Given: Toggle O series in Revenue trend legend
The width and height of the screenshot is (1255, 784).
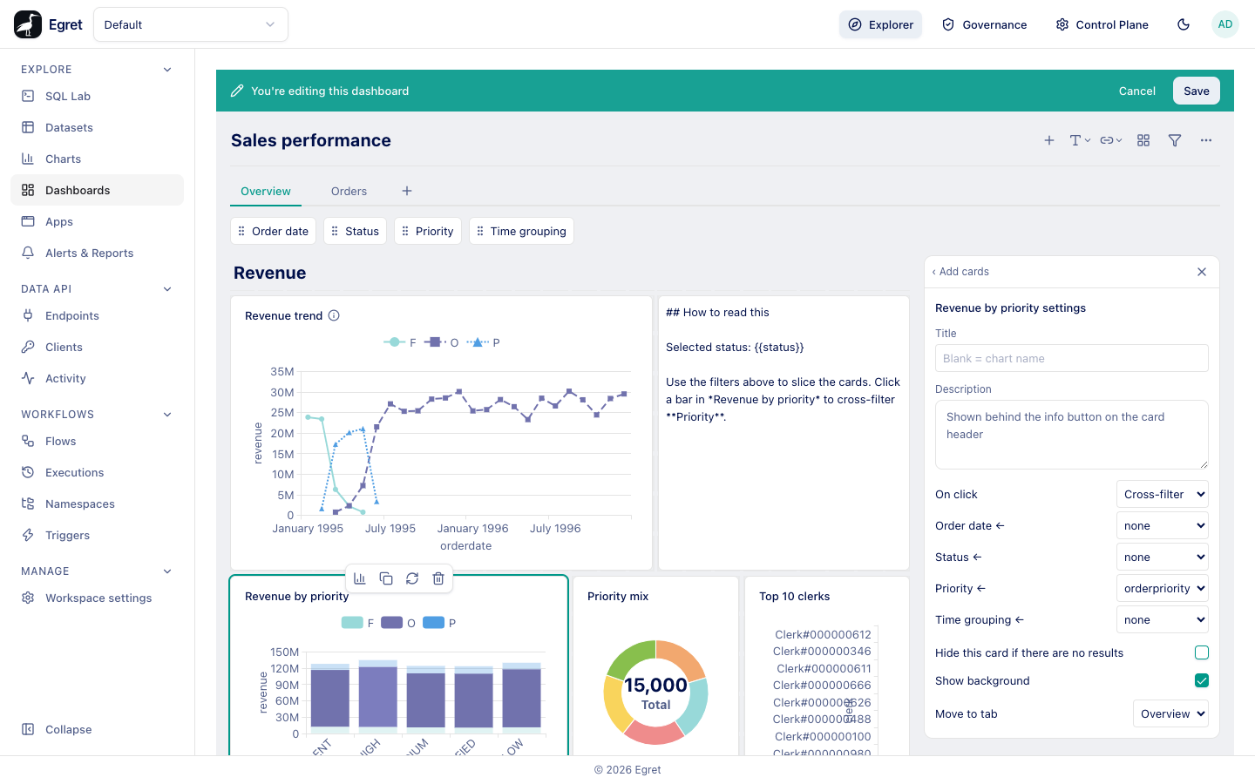Looking at the screenshot, I should 441,342.
